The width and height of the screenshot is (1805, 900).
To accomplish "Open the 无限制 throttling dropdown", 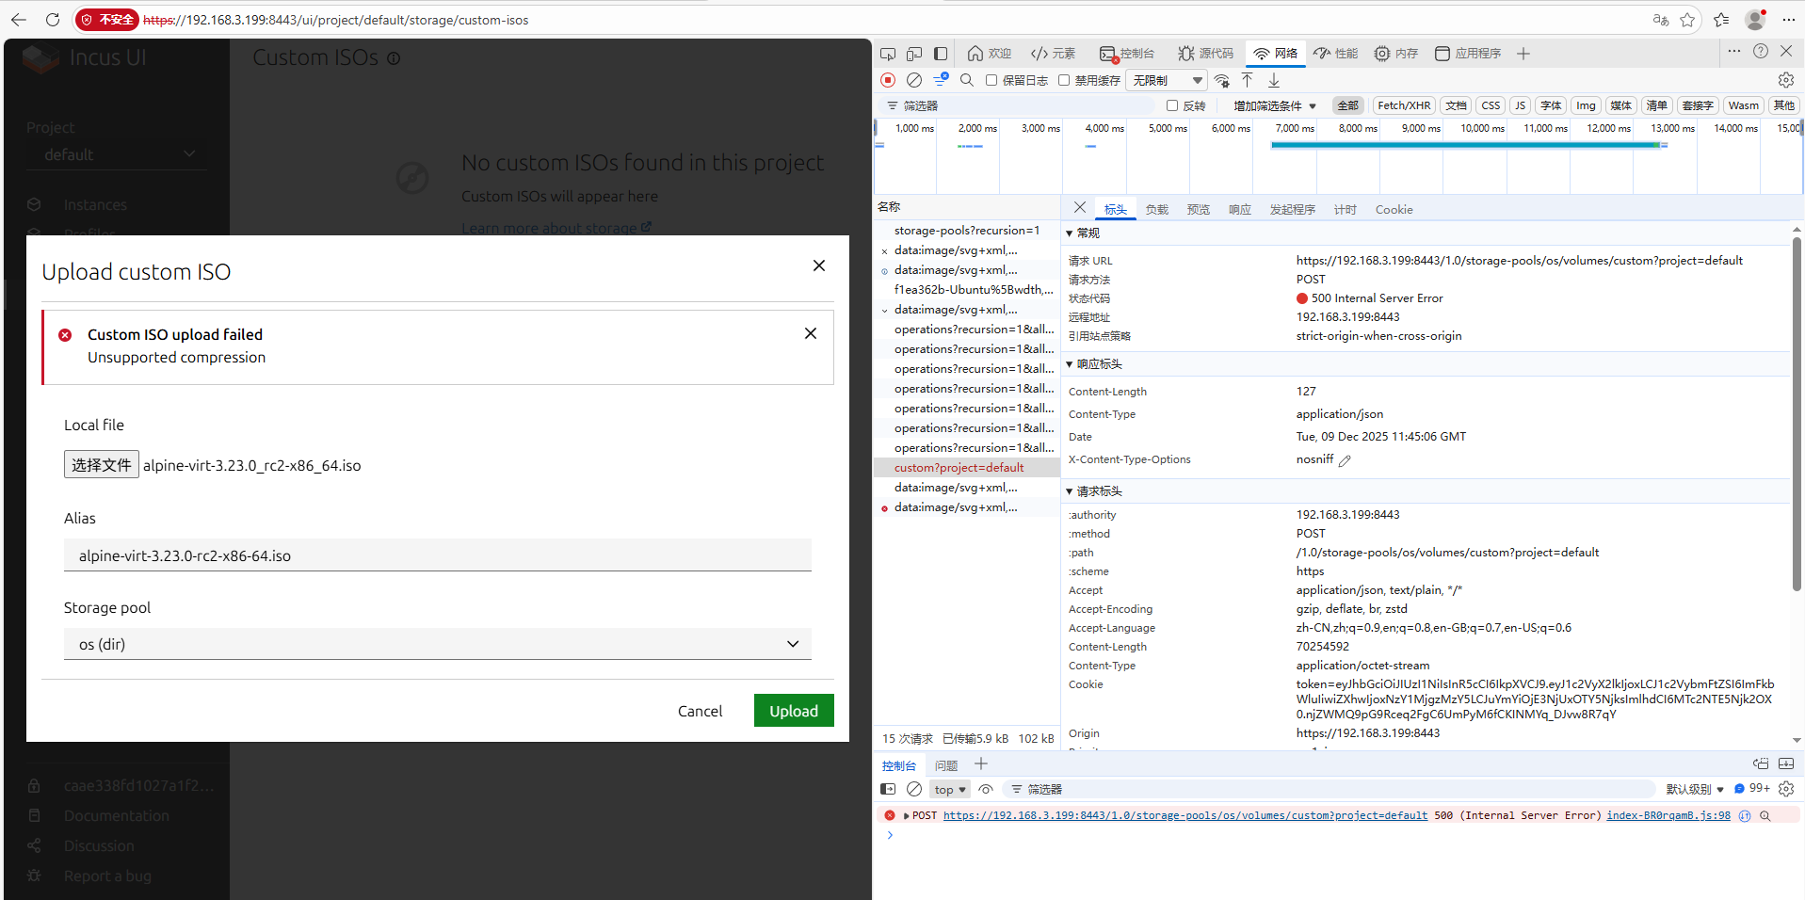I will 1168,80.
